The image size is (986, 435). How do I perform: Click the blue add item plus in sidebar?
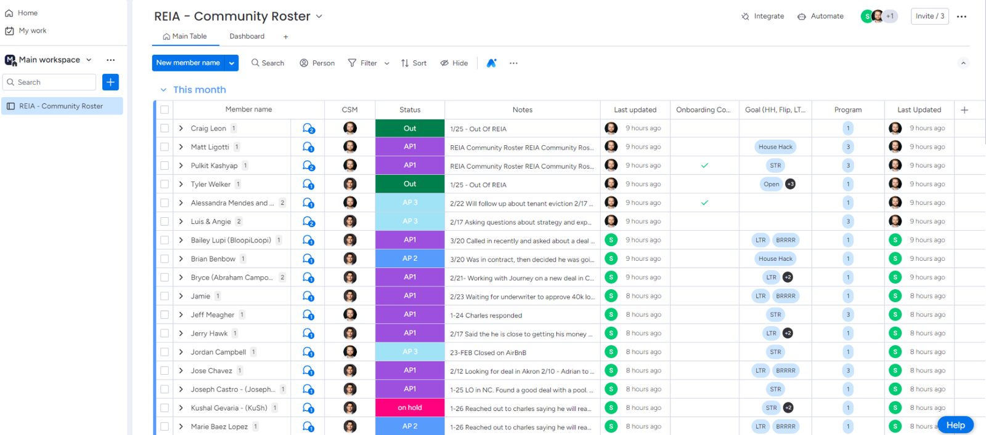pos(110,82)
